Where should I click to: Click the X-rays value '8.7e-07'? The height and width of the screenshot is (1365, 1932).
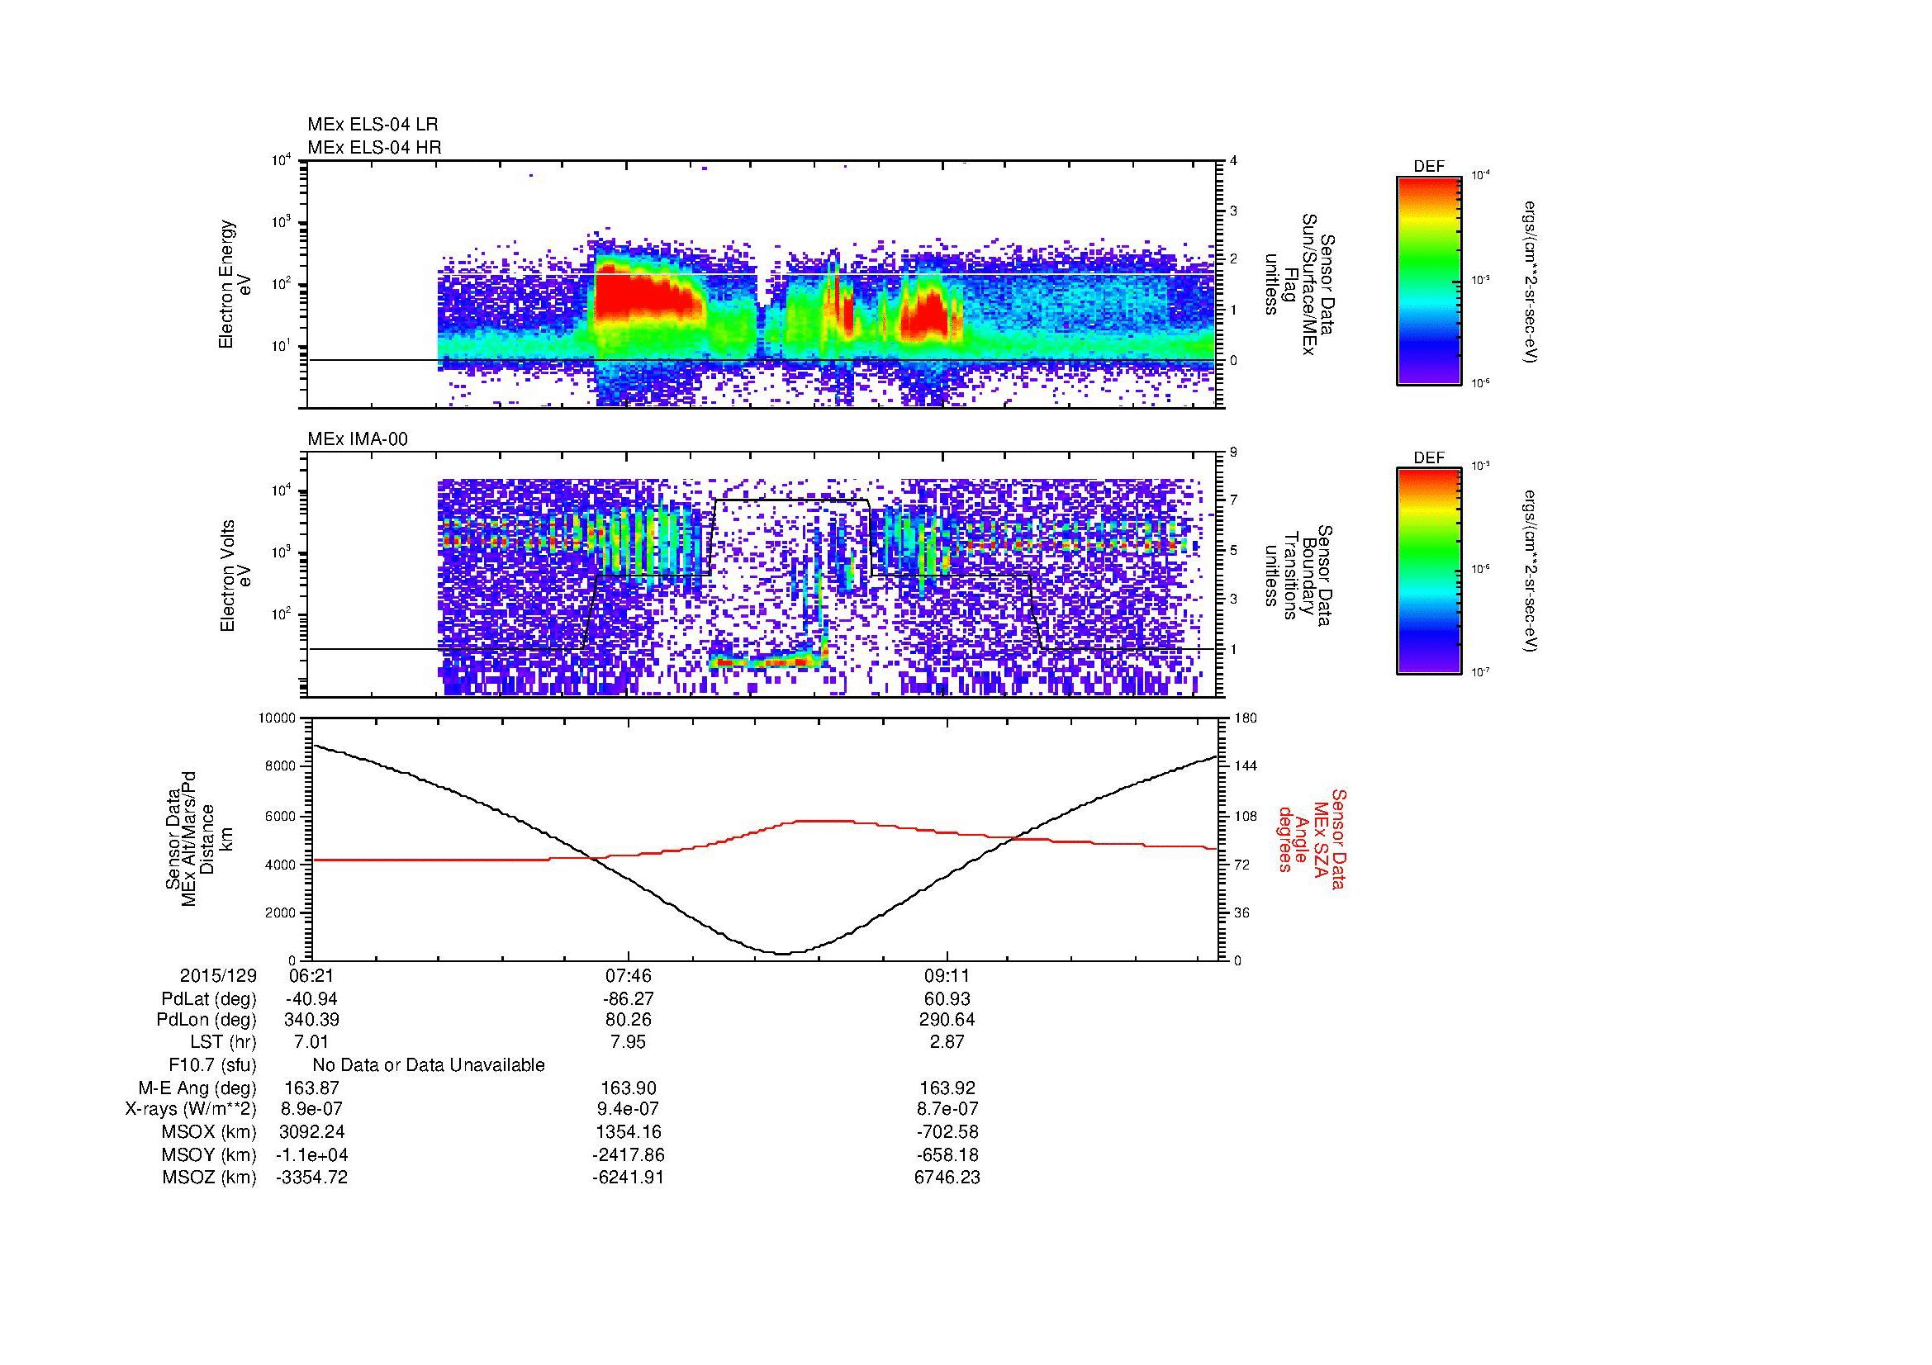tap(947, 1109)
